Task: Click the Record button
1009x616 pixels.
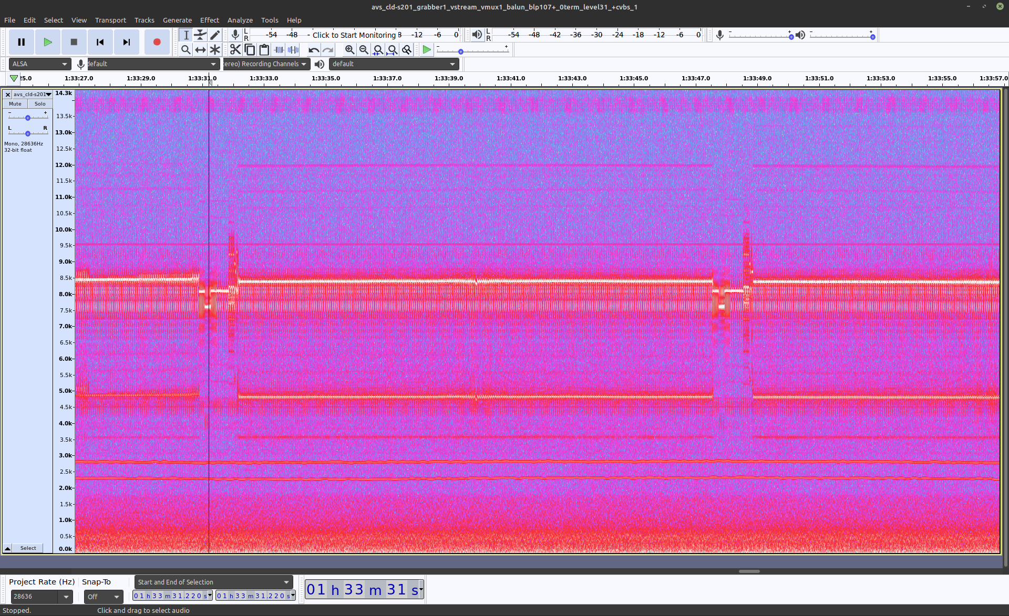Action: point(157,42)
